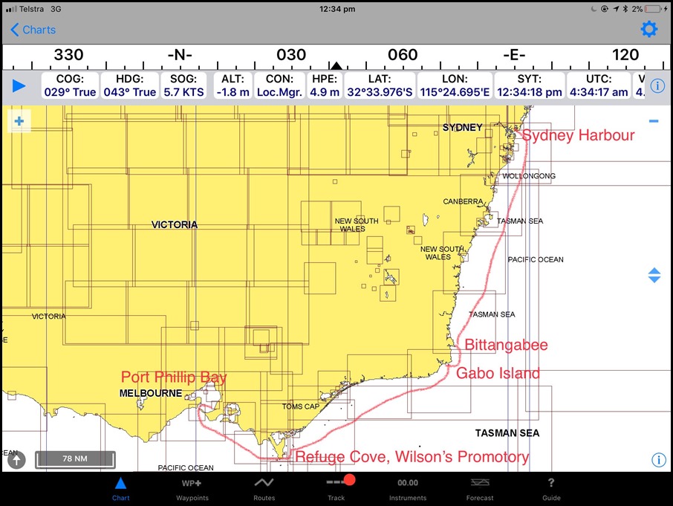Screen dimensions: 673x506
Task: Tap the Gabo Island label
Action: pyautogui.click(x=498, y=373)
